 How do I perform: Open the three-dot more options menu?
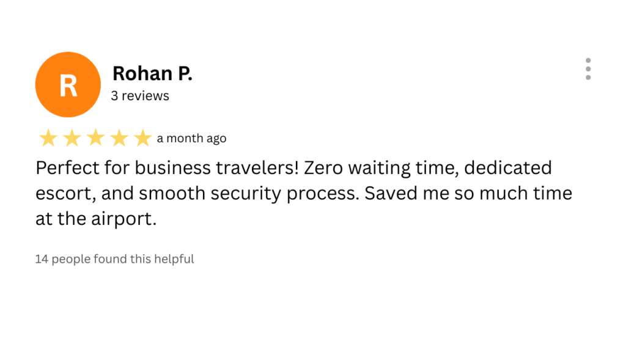pyautogui.click(x=588, y=69)
